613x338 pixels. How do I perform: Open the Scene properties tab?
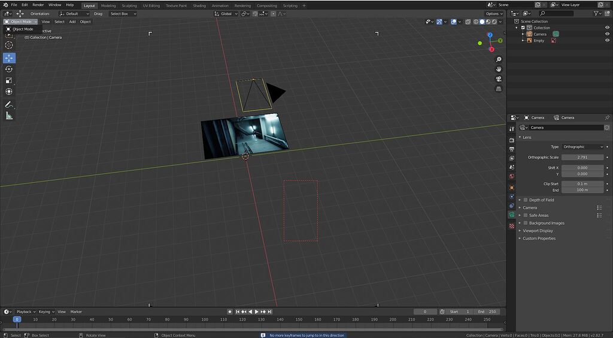512,167
